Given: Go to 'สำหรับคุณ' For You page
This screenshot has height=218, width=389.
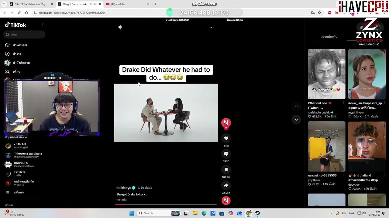Looking at the screenshot, I should [20, 45].
